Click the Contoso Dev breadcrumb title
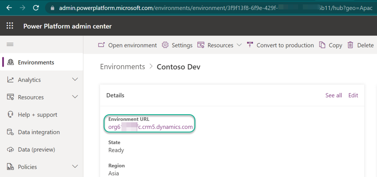 (x=179, y=67)
